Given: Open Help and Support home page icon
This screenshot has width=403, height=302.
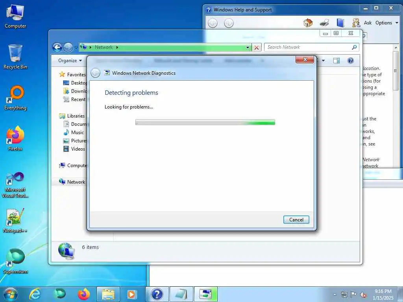Looking at the screenshot, I should coord(308,23).
